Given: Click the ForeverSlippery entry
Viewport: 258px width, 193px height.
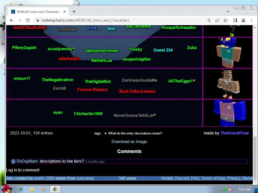Looking at the screenshot, I should [x=93, y=90].
